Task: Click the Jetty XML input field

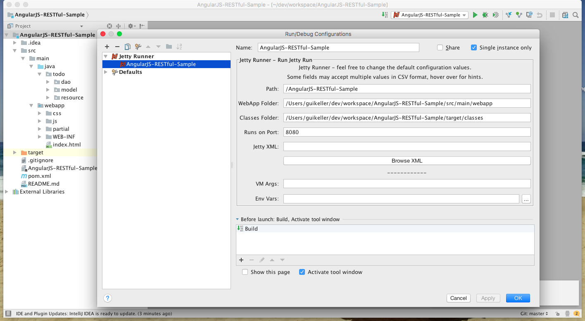Action: point(407,146)
